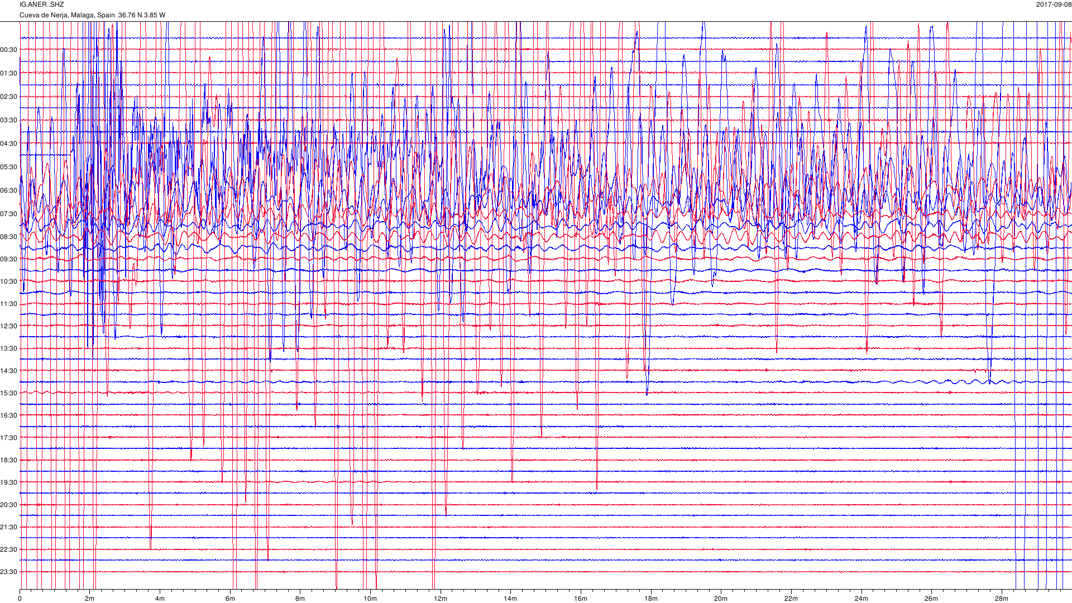Screen dimensions: 1072x603
Task: Click the station code IG.ANER..SHZ
Action: click(42, 4)
